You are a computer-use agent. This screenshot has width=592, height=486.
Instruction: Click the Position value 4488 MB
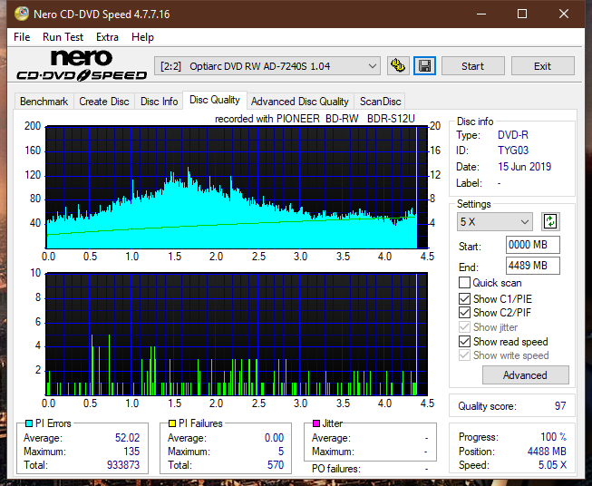tap(547, 452)
